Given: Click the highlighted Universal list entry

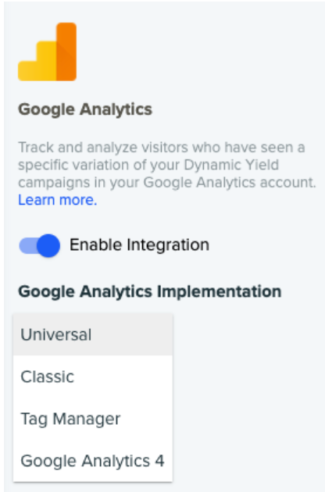Looking at the screenshot, I should coord(93,334).
